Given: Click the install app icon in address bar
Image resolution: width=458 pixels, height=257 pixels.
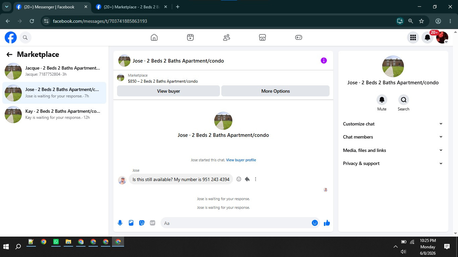Looking at the screenshot, I should [x=400, y=21].
